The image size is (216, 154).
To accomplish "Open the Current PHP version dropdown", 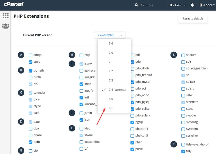I will click(x=110, y=35).
